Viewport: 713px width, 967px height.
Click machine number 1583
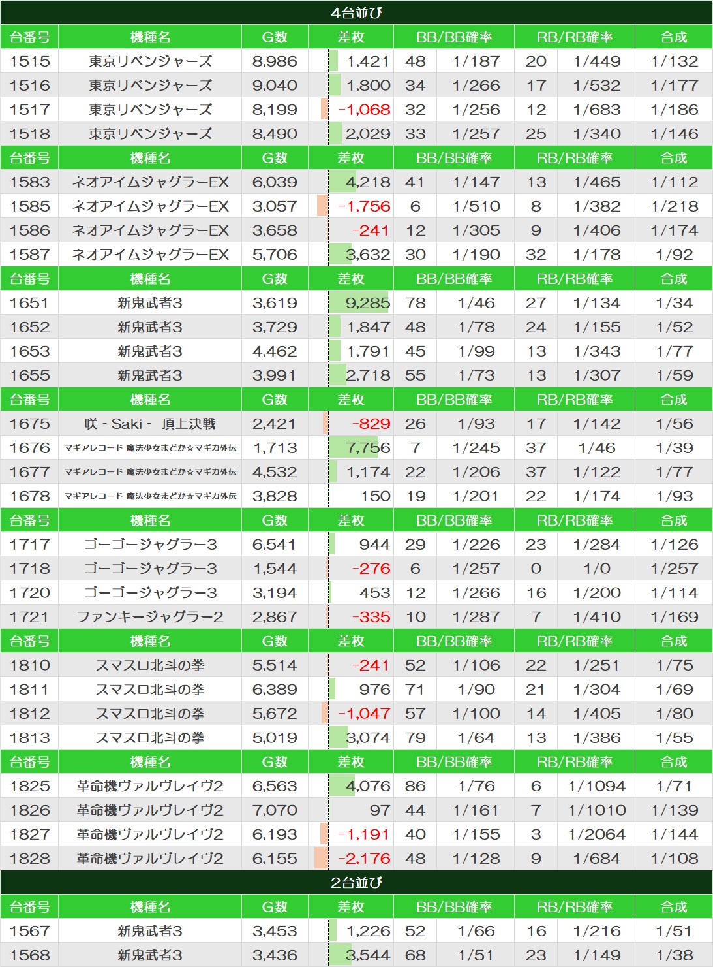(29, 182)
